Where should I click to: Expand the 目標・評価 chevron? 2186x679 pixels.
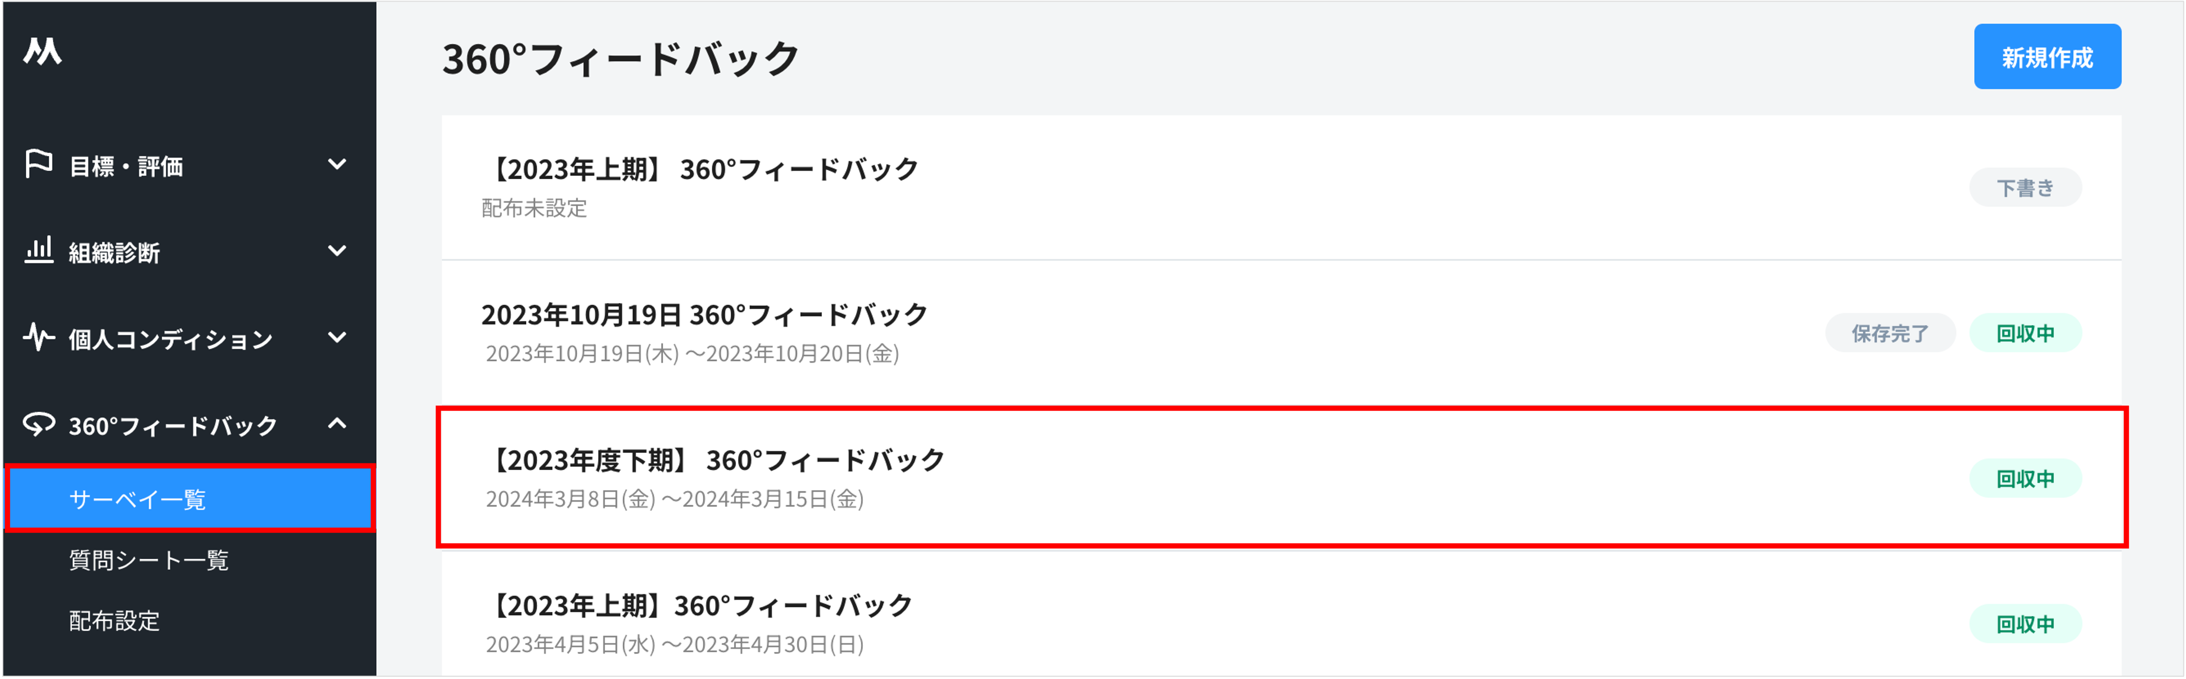337,164
